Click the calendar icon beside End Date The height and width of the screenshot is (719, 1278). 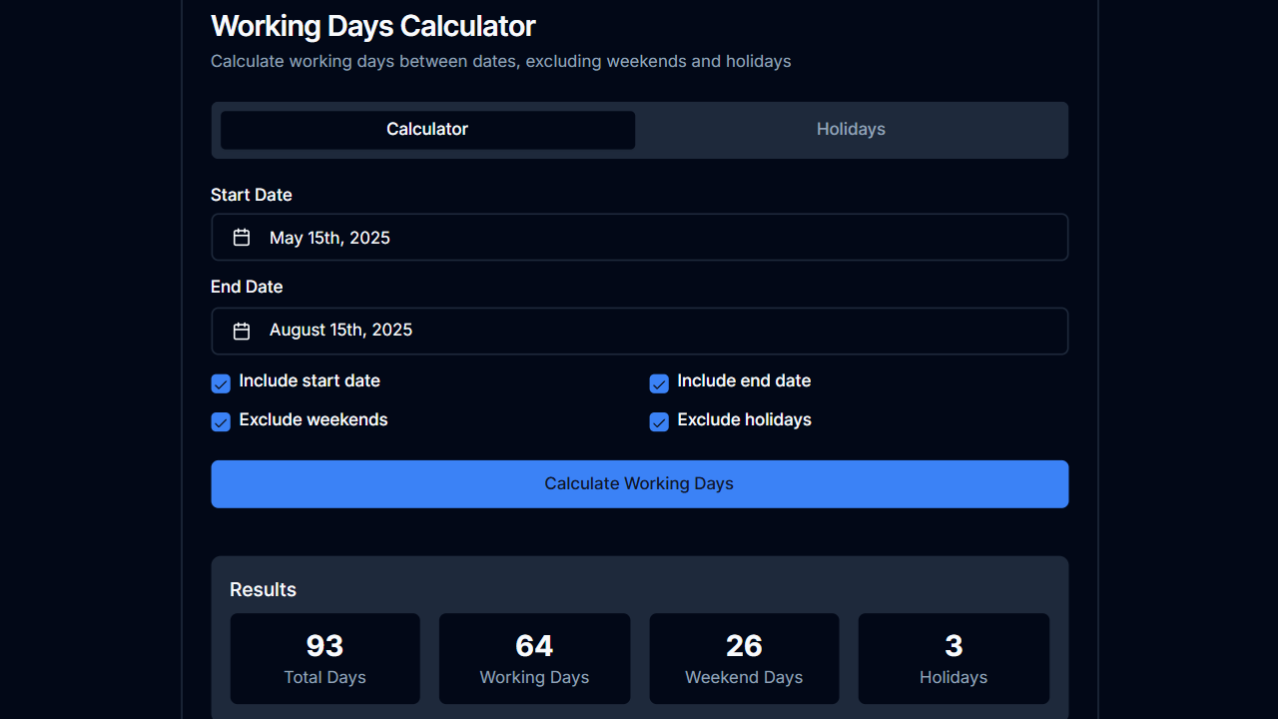coord(241,330)
